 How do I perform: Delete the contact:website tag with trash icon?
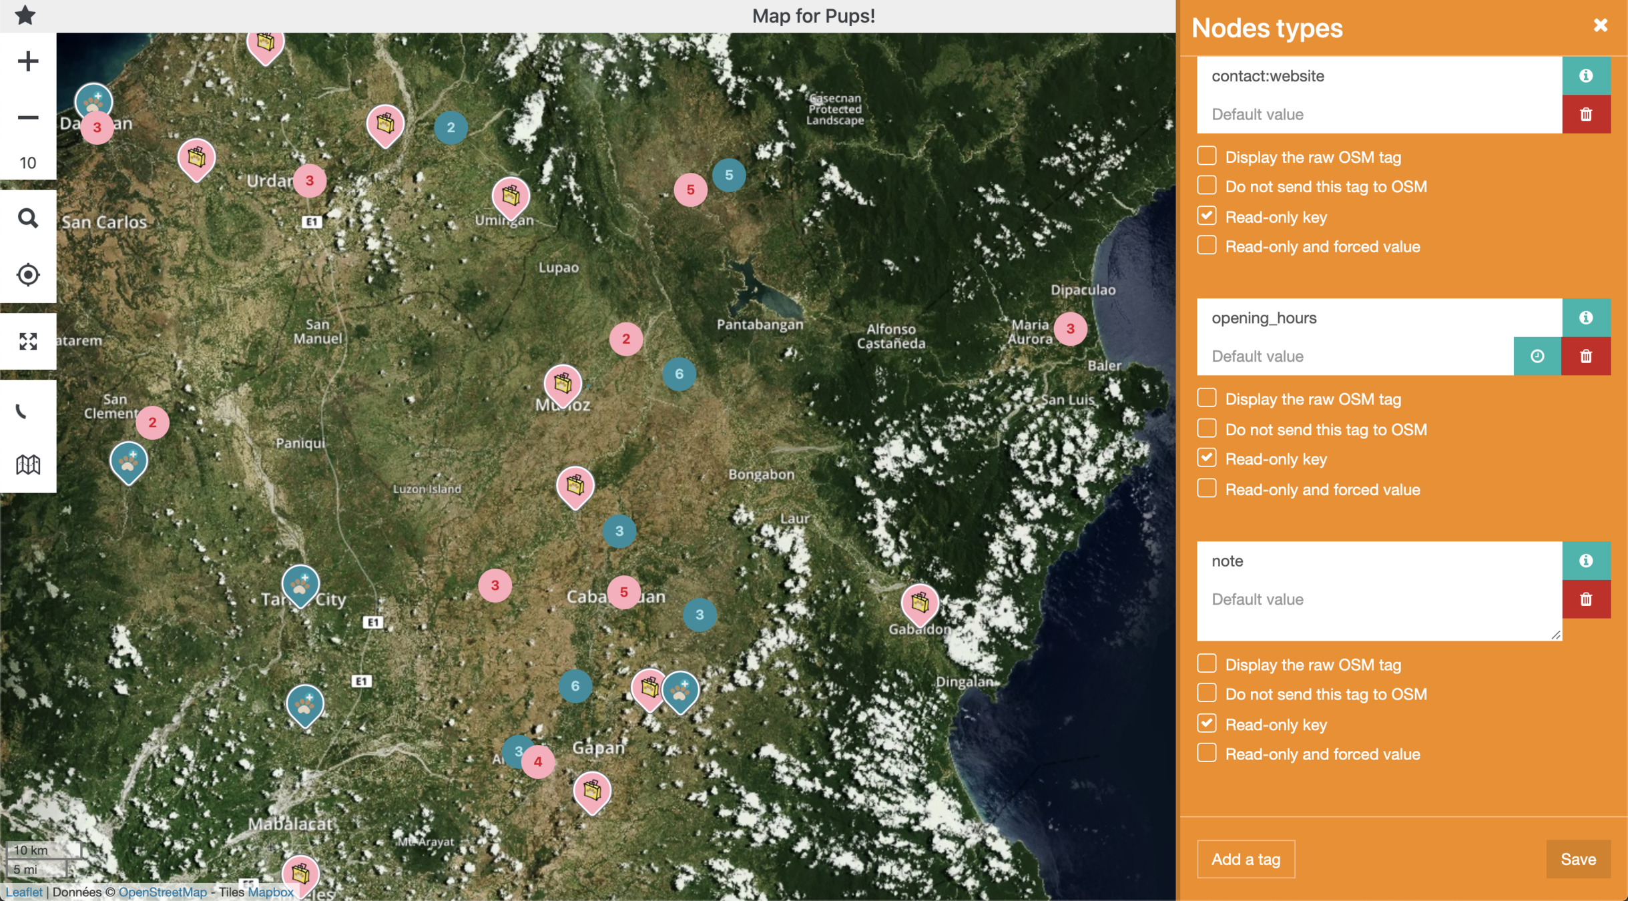click(1585, 114)
